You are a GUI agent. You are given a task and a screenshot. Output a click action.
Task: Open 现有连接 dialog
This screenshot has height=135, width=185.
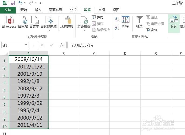pos(67,22)
